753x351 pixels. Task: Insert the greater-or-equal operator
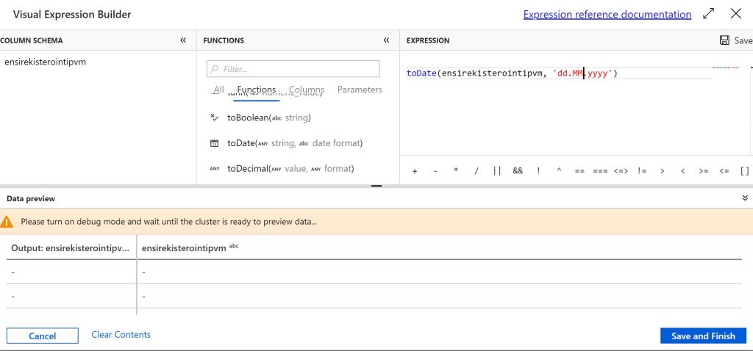tap(704, 171)
